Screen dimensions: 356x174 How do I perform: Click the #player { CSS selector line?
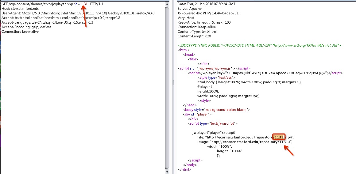point(205,87)
